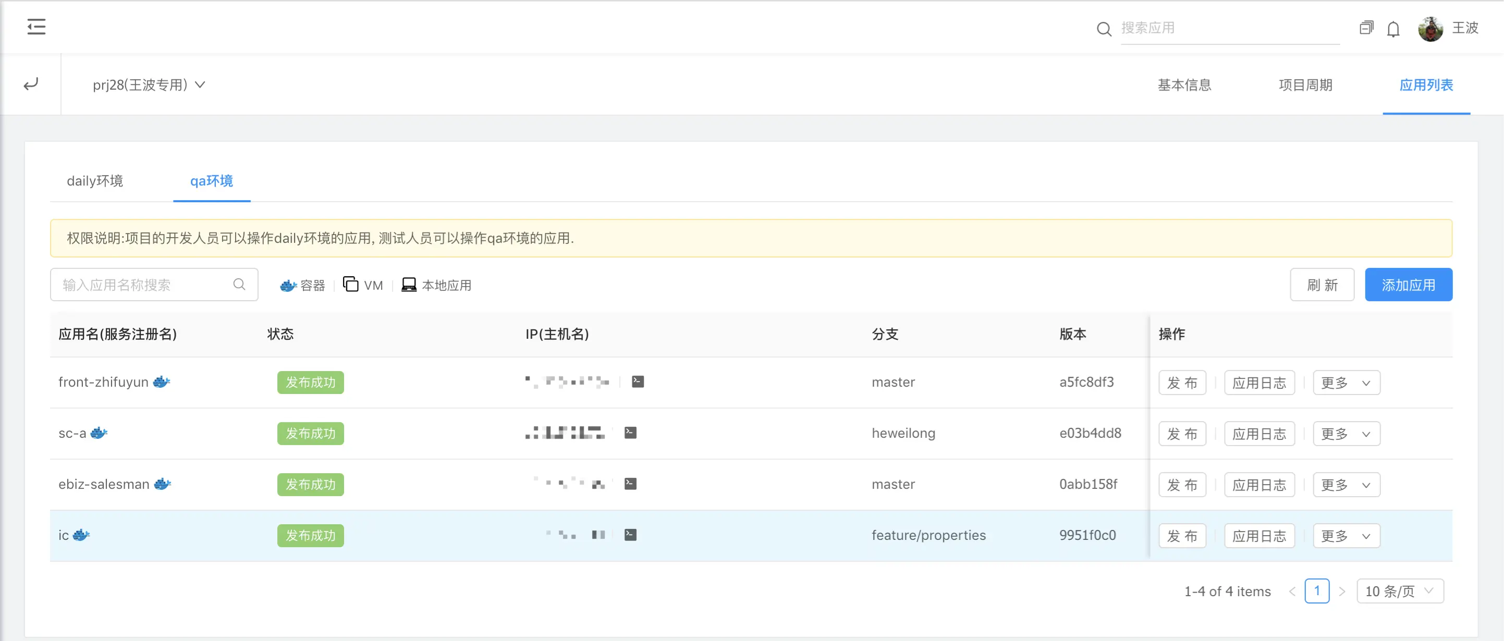Click the notification bell icon
Viewport: 1504px width, 641px height.
click(1393, 29)
